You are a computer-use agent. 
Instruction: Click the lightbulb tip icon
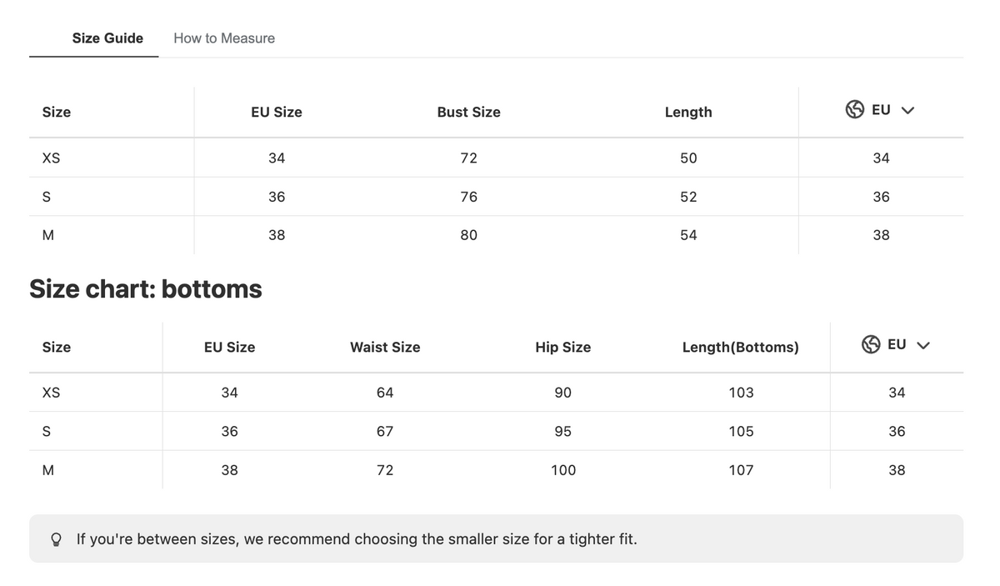point(57,539)
